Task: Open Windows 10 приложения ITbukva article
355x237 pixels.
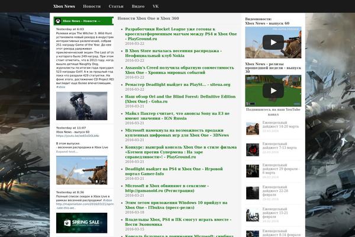Action: pos(176,205)
